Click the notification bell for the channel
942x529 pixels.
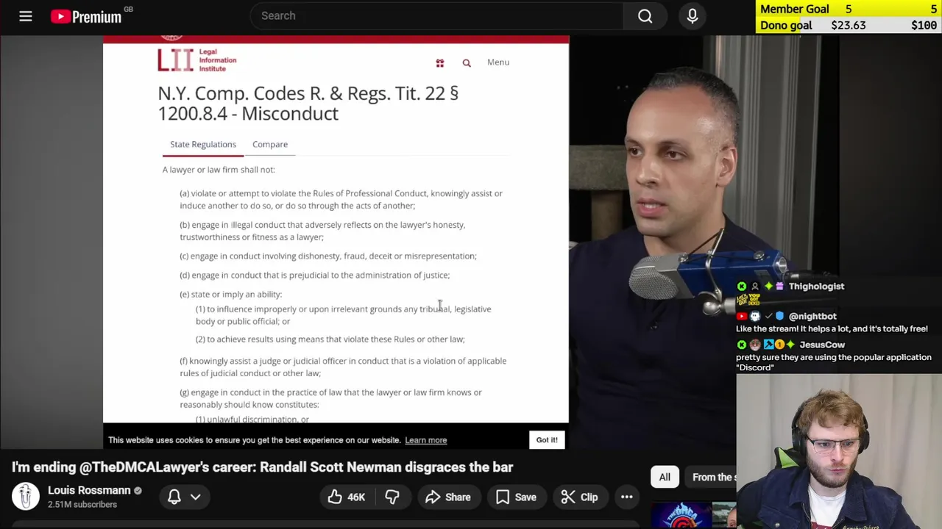[x=174, y=497]
